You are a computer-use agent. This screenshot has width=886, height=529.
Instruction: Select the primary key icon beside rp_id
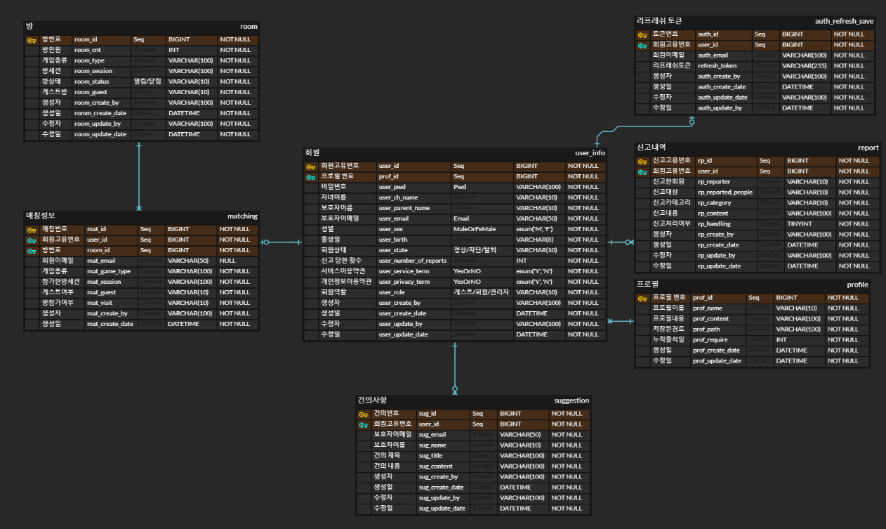coord(642,161)
